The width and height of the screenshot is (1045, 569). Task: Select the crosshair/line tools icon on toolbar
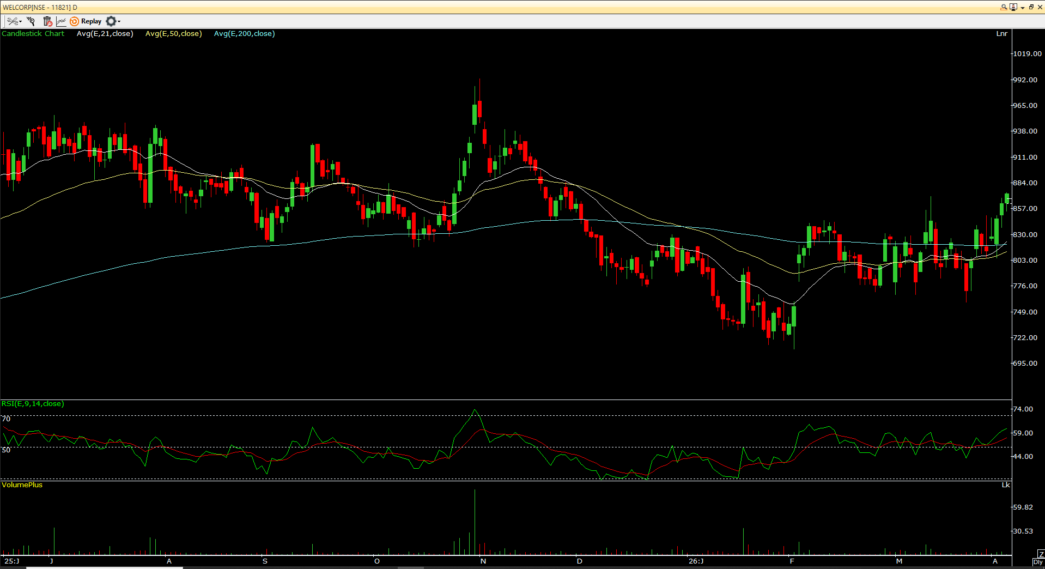[x=11, y=21]
